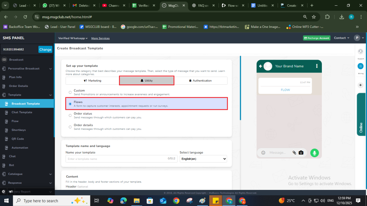Screen dimensions: 367x206
Task: Click the green microphone button in preview
Action: coord(314,153)
